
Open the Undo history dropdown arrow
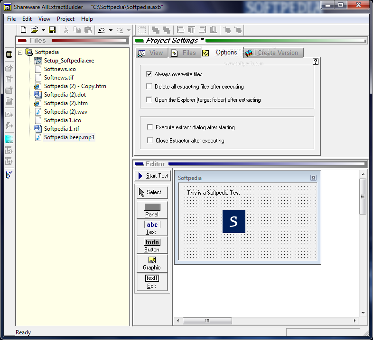coord(111,30)
